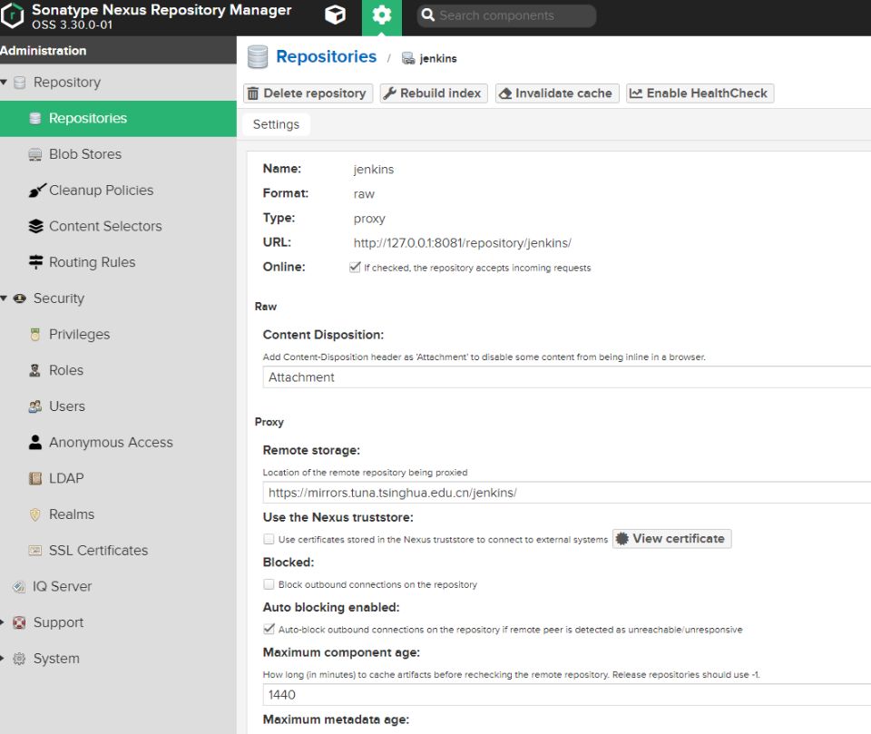Expand the Support tree section arrow
The width and height of the screenshot is (871, 734).
(x=3, y=622)
